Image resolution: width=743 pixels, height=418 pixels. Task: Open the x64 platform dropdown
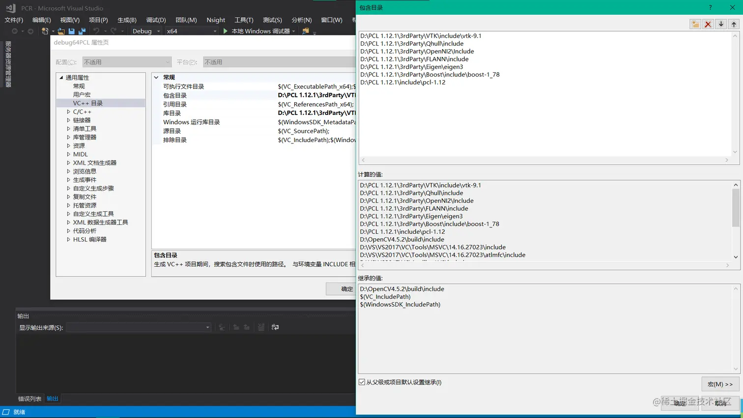point(191,31)
